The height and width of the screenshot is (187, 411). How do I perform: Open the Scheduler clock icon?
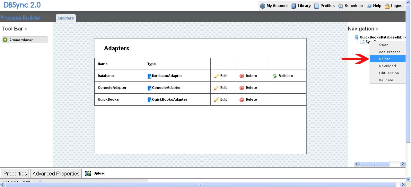tap(341, 6)
